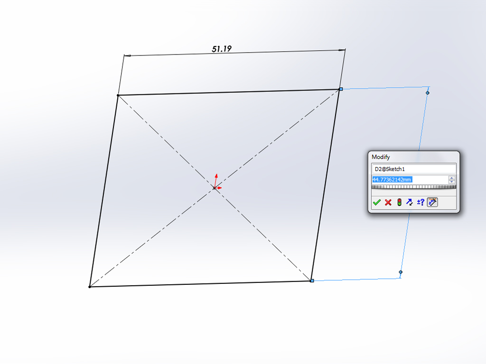Select the upper circular handle on the blue preview line
486x364 pixels.
428,93
